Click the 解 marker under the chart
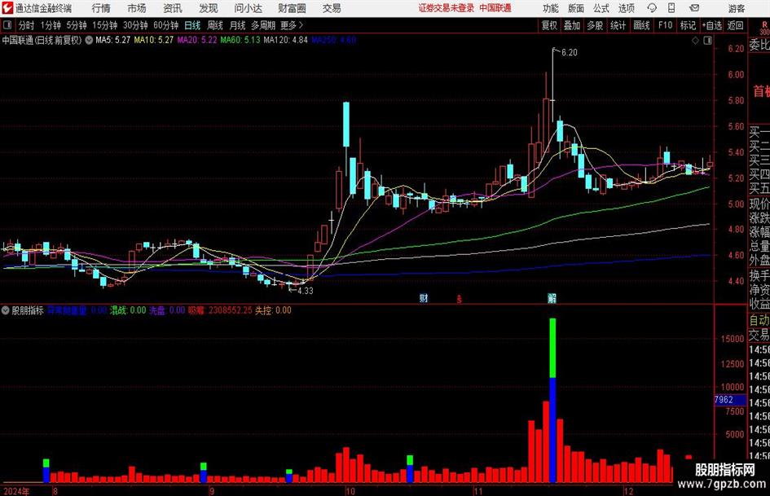 pos(552,298)
